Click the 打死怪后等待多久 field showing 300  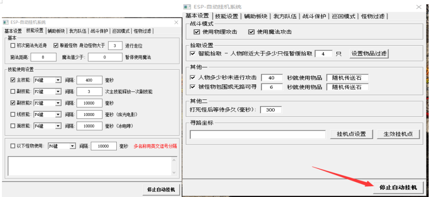(270, 110)
